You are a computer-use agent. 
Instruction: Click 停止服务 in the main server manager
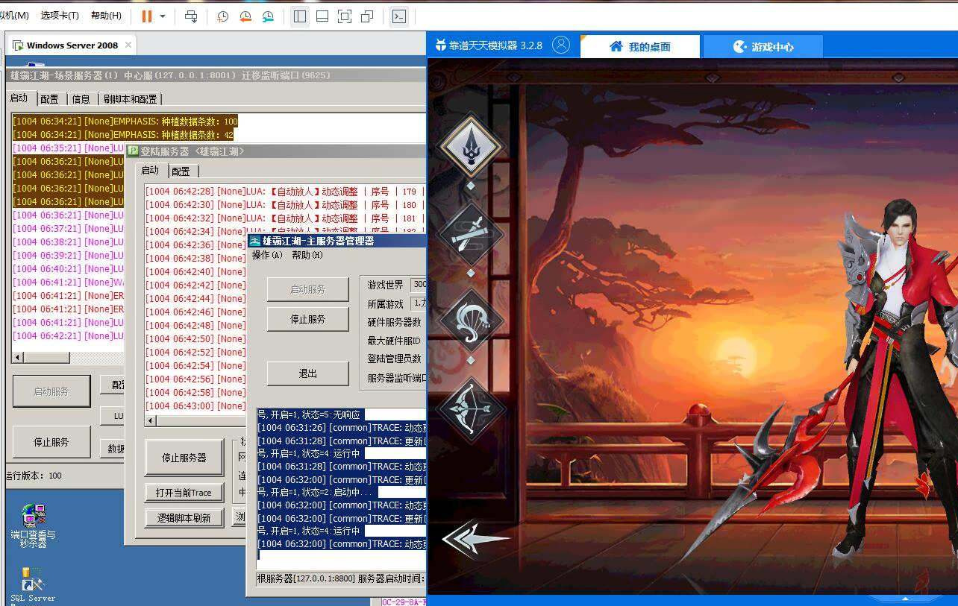click(308, 319)
